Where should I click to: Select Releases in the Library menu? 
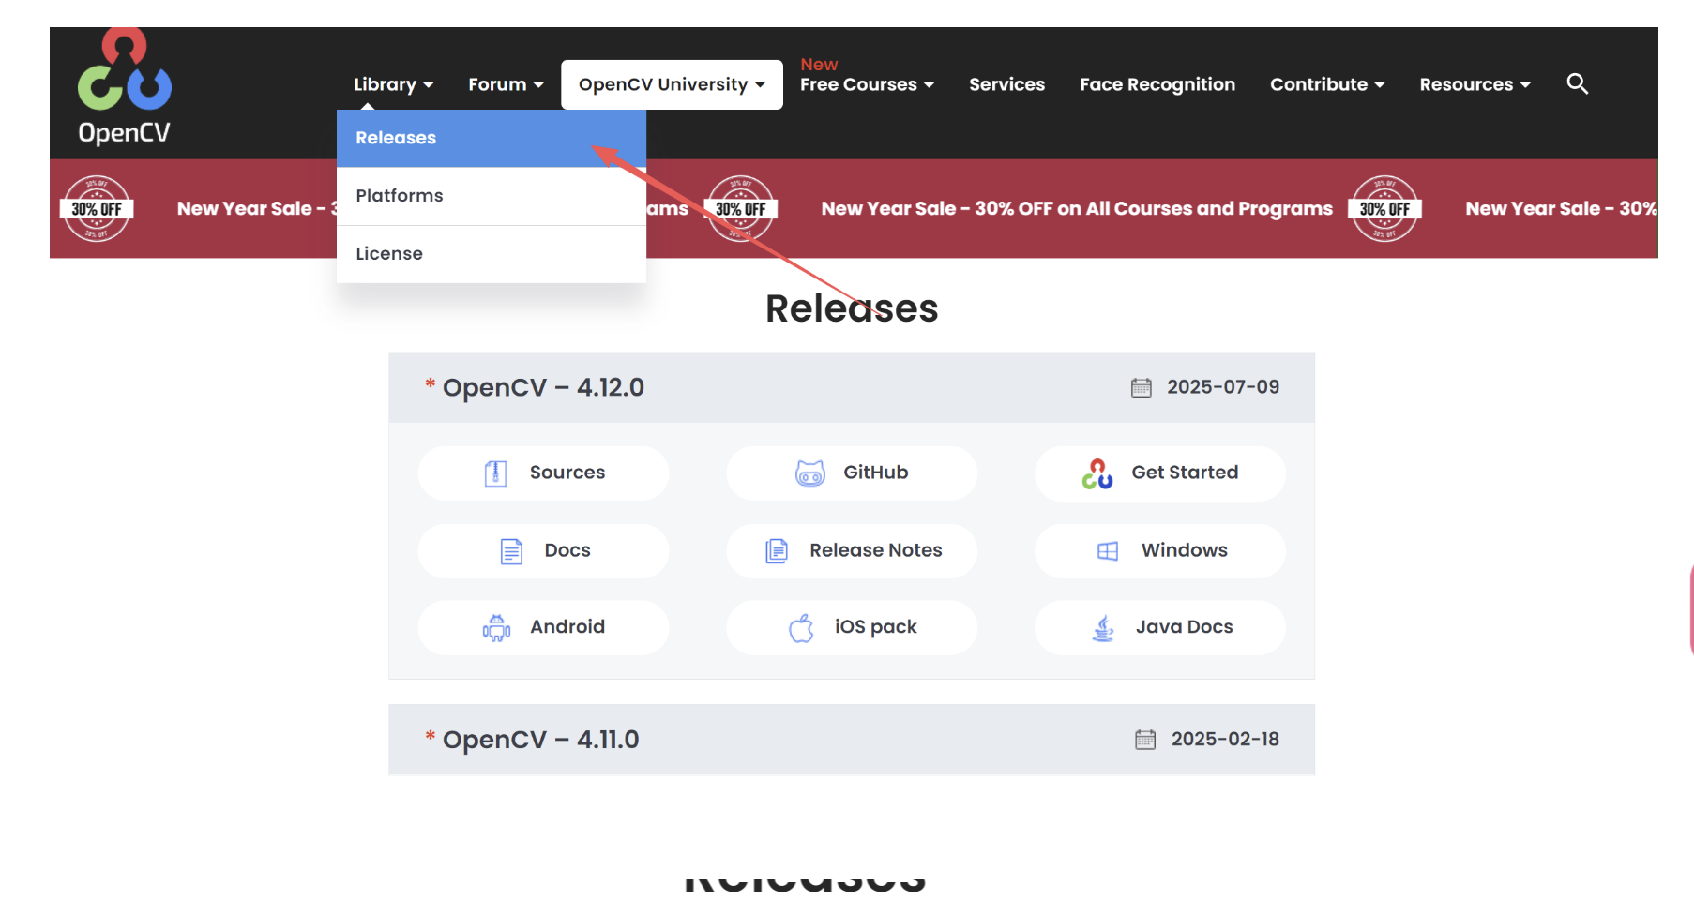[x=492, y=139]
